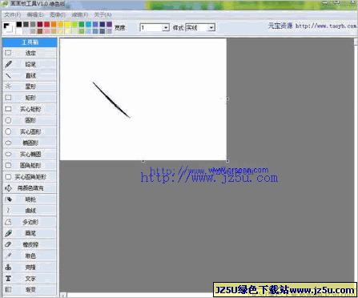Pick the dark maroon red swatch

tap(40, 24)
